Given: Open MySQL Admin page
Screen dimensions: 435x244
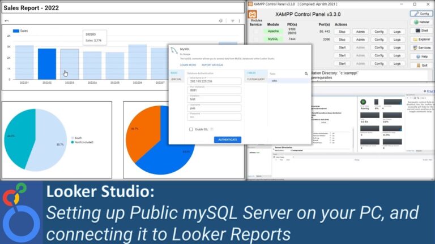Looking at the screenshot, I should pyautogui.click(x=360, y=40).
